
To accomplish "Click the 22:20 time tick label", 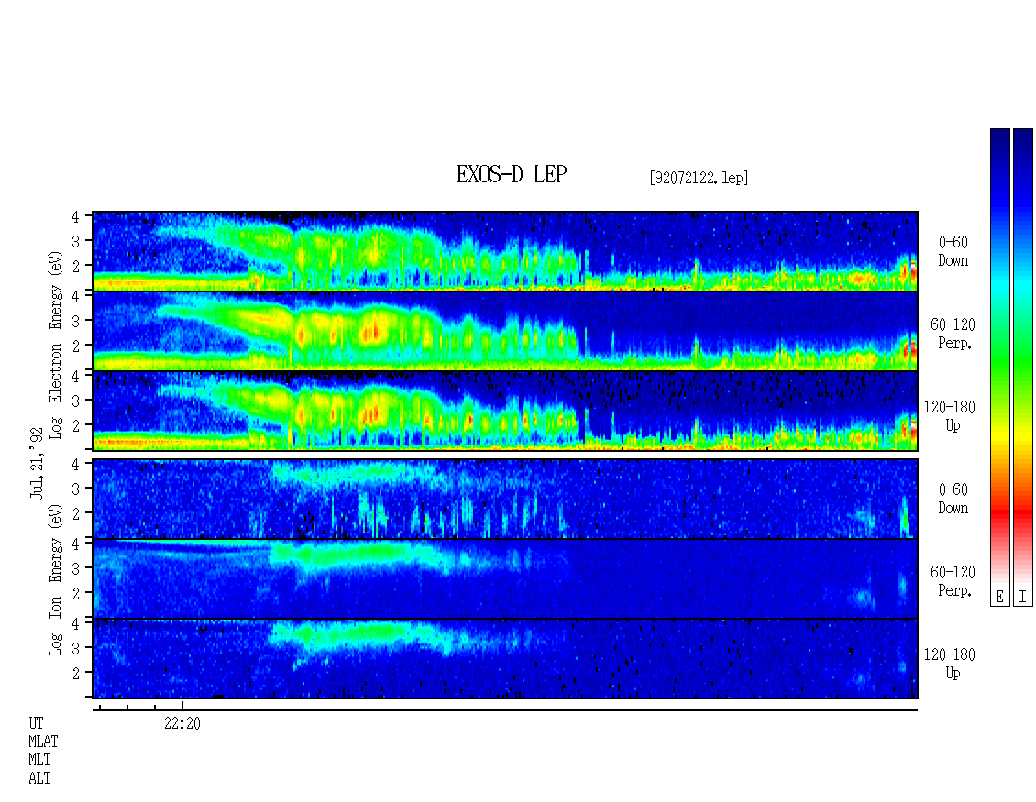I will [x=182, y=723].
